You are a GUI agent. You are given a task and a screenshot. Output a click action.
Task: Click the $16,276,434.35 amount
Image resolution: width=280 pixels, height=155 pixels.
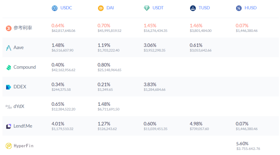point(155,31)
